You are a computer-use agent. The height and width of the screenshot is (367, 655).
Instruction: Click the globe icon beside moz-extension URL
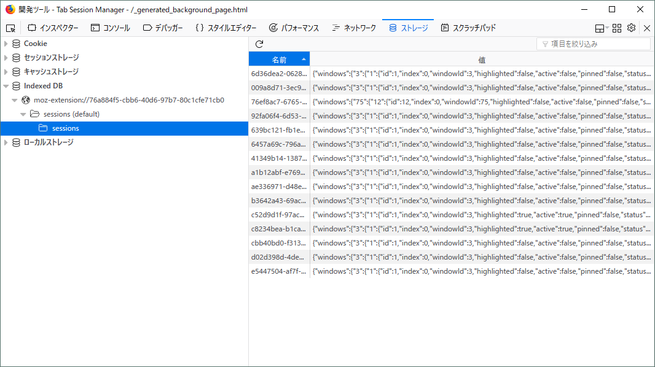coord(26,100)
